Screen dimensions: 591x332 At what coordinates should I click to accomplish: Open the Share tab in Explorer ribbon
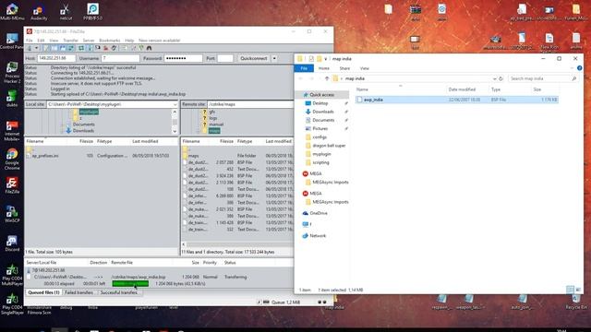pyautogui.click(x=344, y=68)
